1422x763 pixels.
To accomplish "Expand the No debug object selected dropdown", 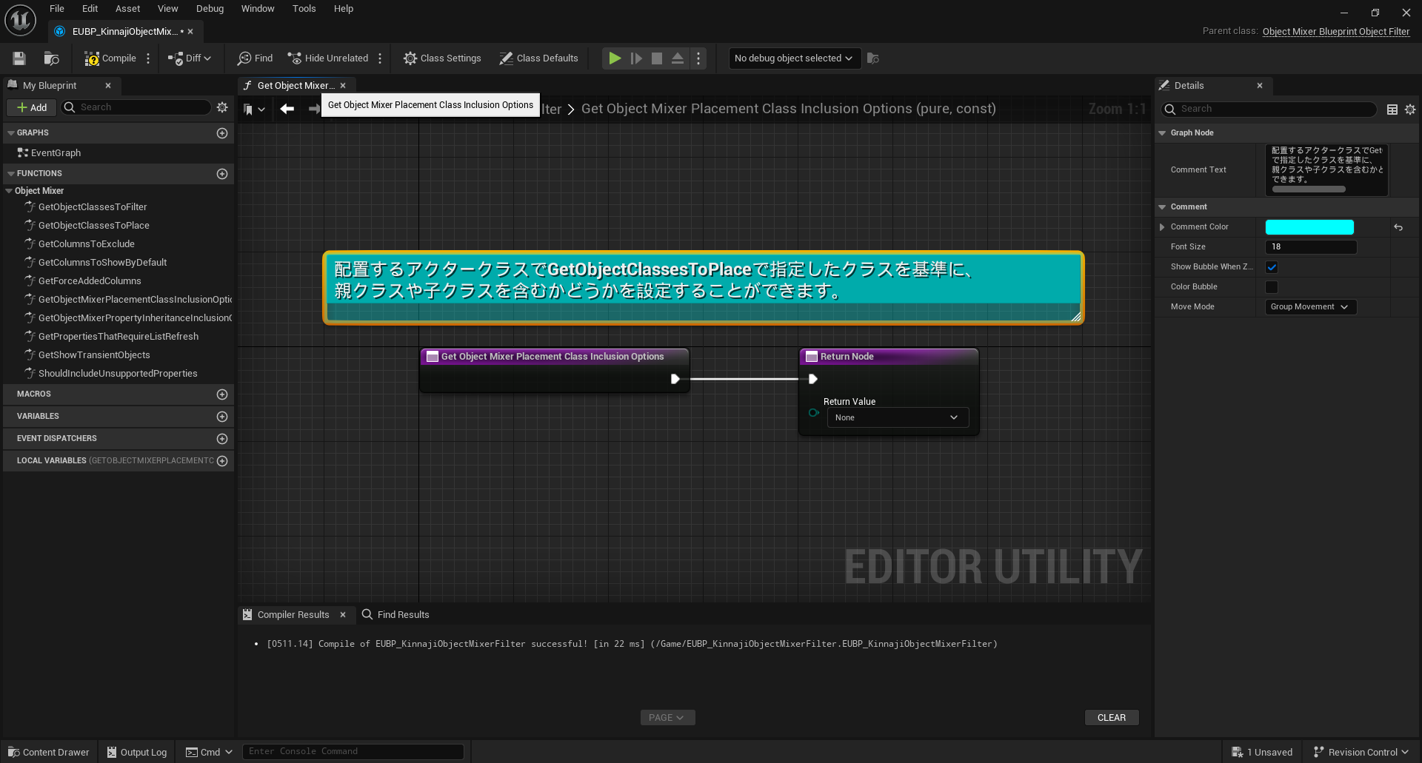I will tap(793, 58).
